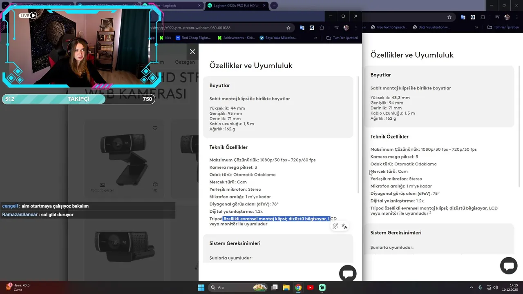Click the TAKİPÇİ follower goal progress bar
Viewport: 523px width, 294px height.
78,99
